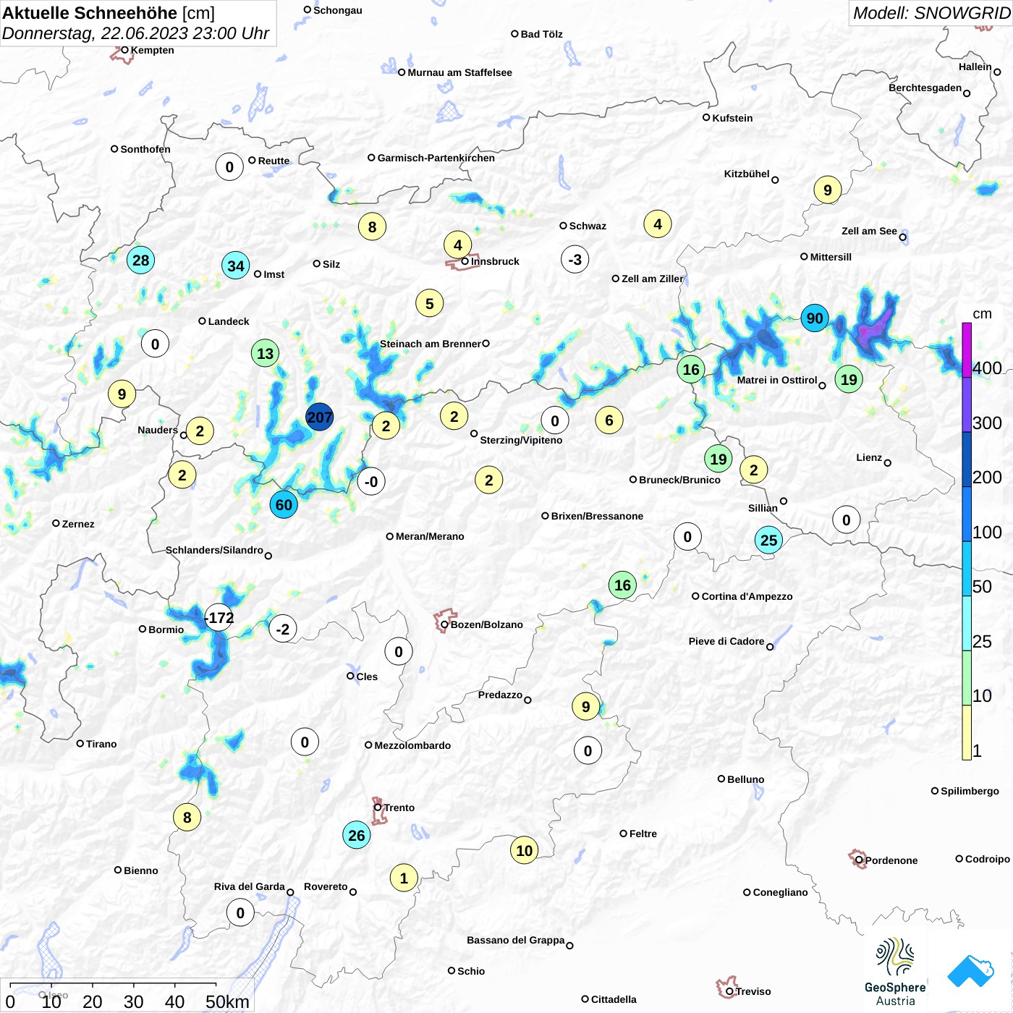Select the -172 station marker near Bormio
The image size is (1013, 1013).
(219, 617)
